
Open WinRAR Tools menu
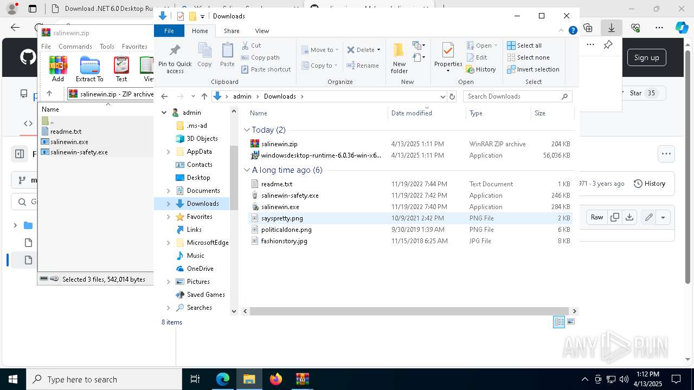[107, 47]
